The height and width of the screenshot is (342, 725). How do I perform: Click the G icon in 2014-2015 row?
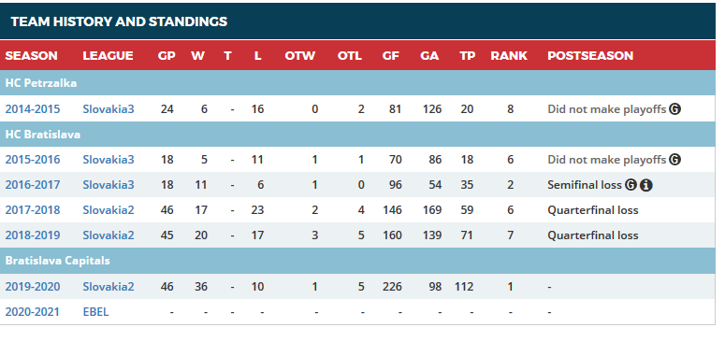click(674, 109)
